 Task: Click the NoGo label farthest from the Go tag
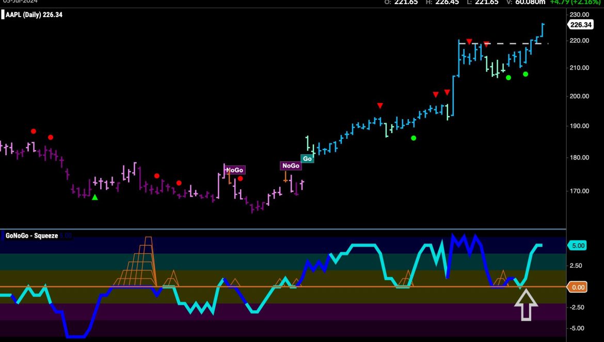[x=234, y=170]
